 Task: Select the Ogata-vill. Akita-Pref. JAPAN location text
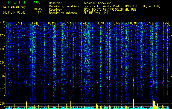coord(122,6)
